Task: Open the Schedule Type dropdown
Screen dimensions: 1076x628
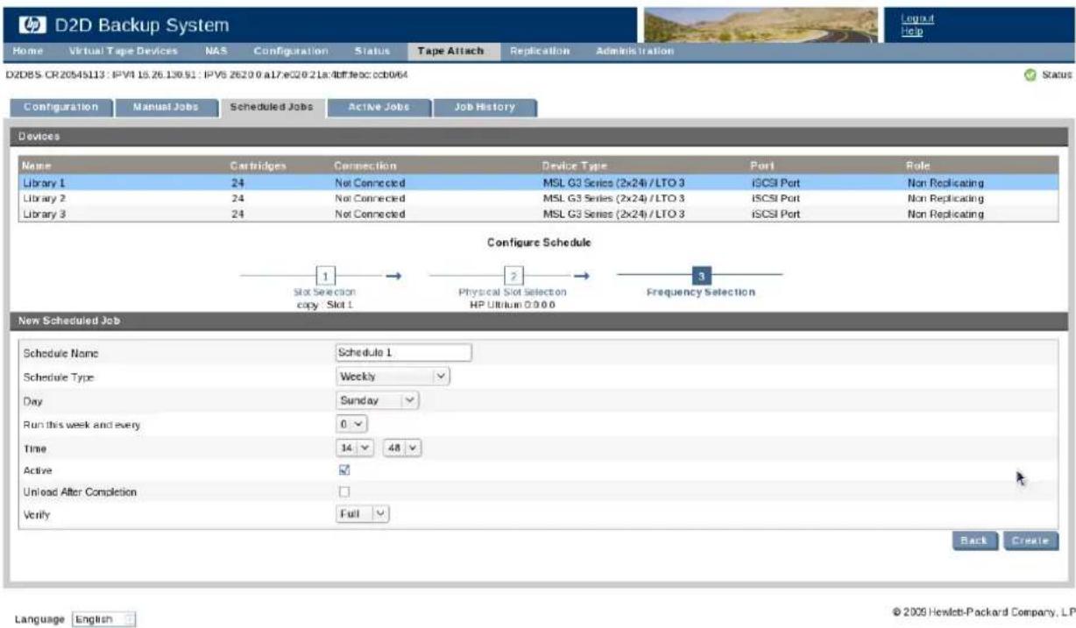Action: (x=393, y=377)
